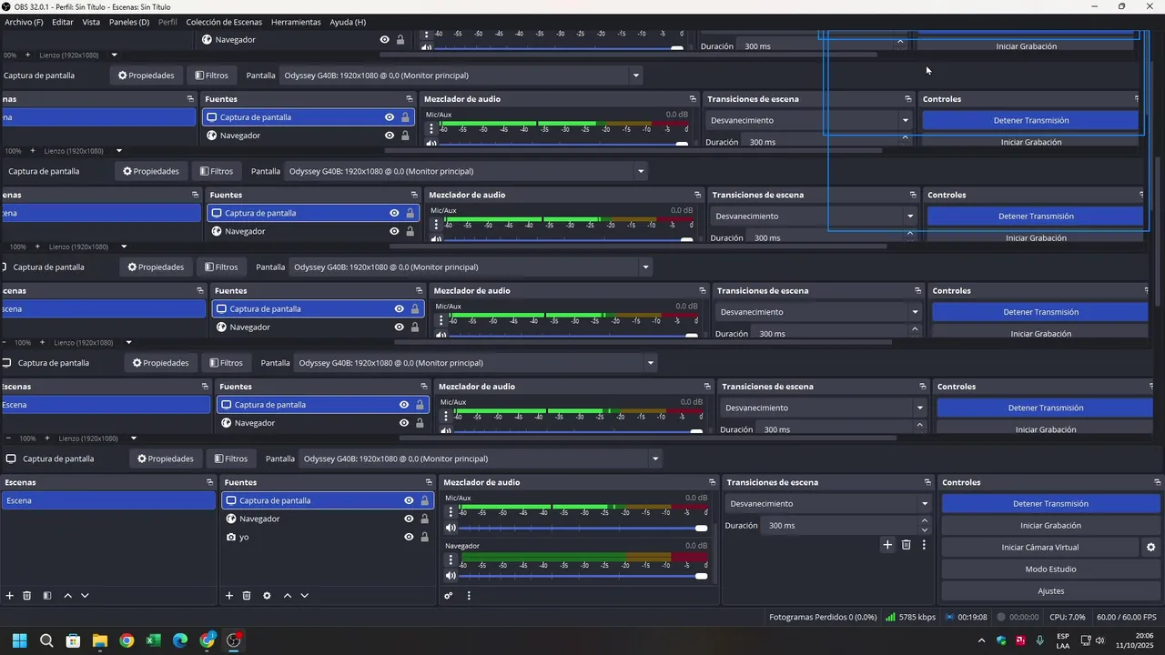Move source up with Fuentes footer arrow
1165x655 pixels.
point(287,596)
